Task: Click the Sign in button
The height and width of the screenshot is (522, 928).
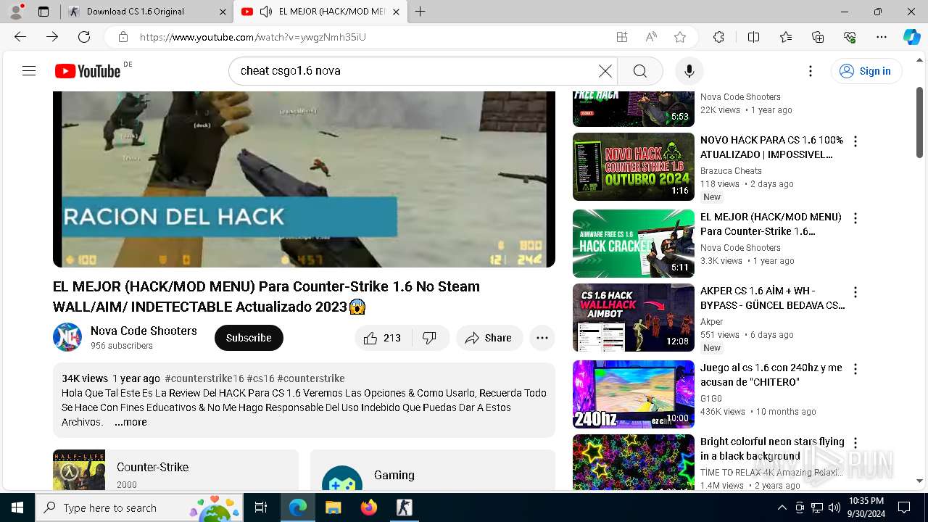Action: click(x=866, y=71)
